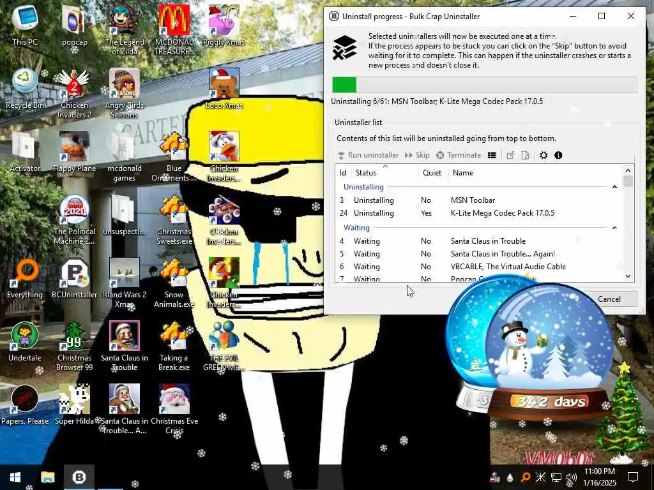Open Christmas Sweets.exe icon

click(174, 220)
